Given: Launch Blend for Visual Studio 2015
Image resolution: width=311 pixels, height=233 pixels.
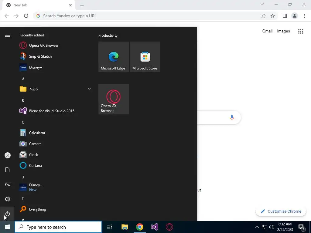Looking at the screenshot, I should (55, 111).
